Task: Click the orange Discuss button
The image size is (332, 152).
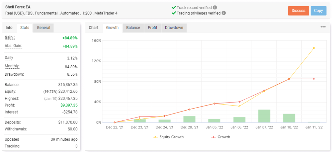Action: point(299,11)
